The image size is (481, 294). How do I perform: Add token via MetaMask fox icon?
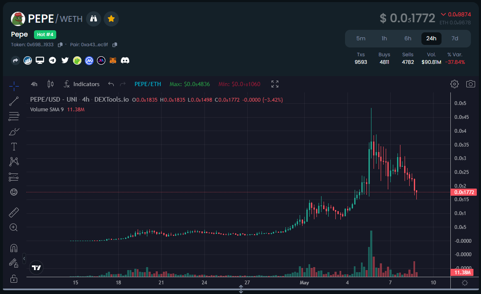113,60
